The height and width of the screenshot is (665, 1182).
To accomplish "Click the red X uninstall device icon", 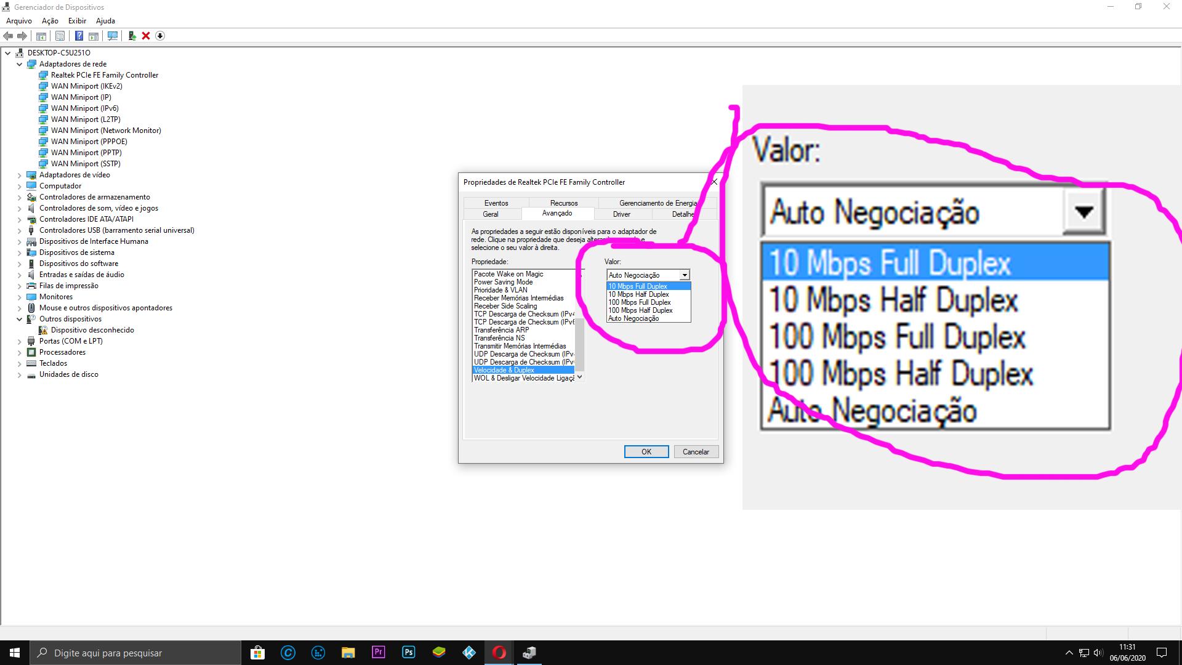I will [146, 36].
